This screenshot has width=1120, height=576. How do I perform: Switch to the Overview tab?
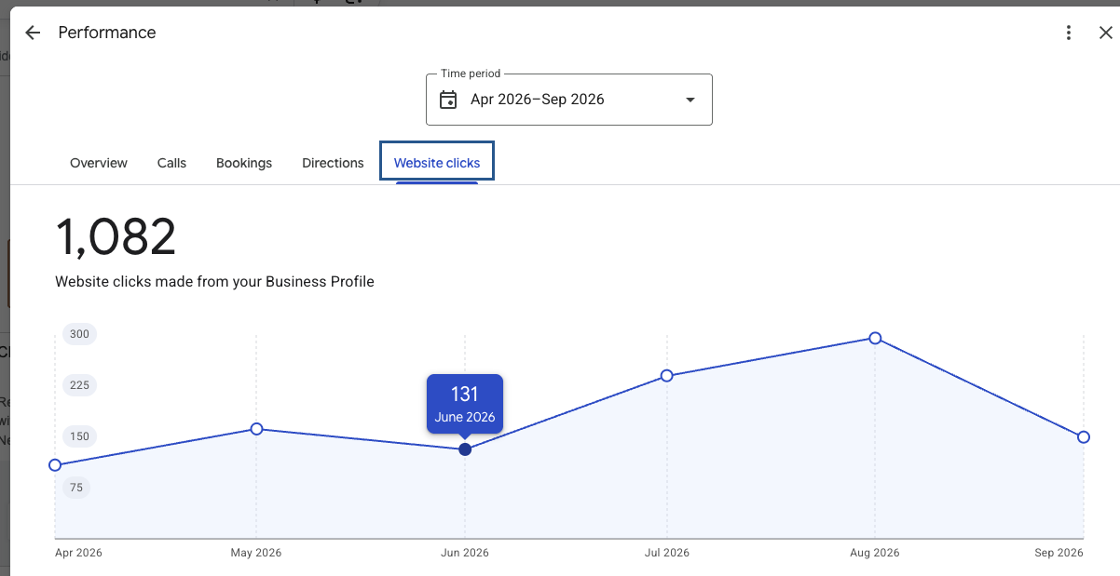(x=99, y=163)
